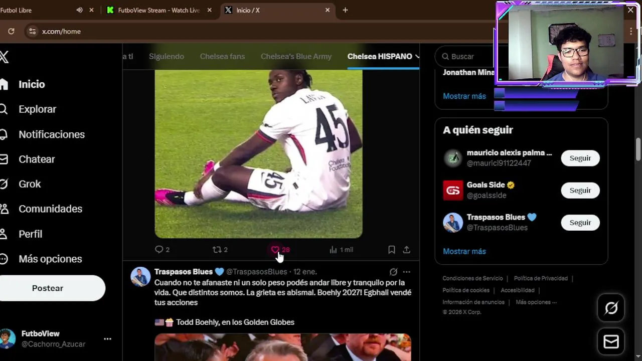The height and width of the screenshot is (361, 642).
Task: Open Política de Privacidad link
Action: point(541,278)
